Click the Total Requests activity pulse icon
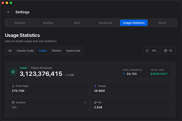Image resolution: width=182 pixels, height=121 pixels. coord(124,74)
